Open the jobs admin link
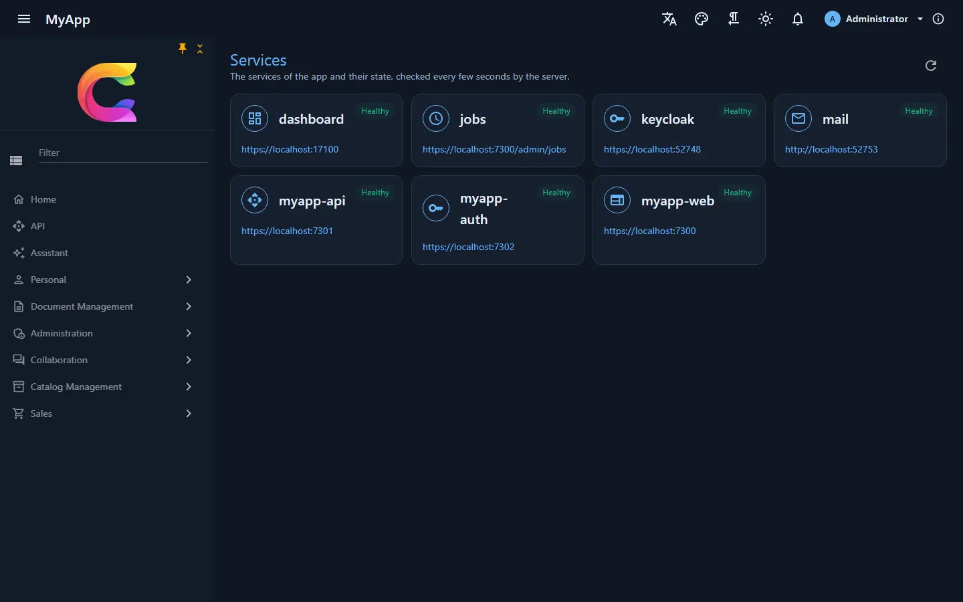The image size is (963, 602). (494, 149)
